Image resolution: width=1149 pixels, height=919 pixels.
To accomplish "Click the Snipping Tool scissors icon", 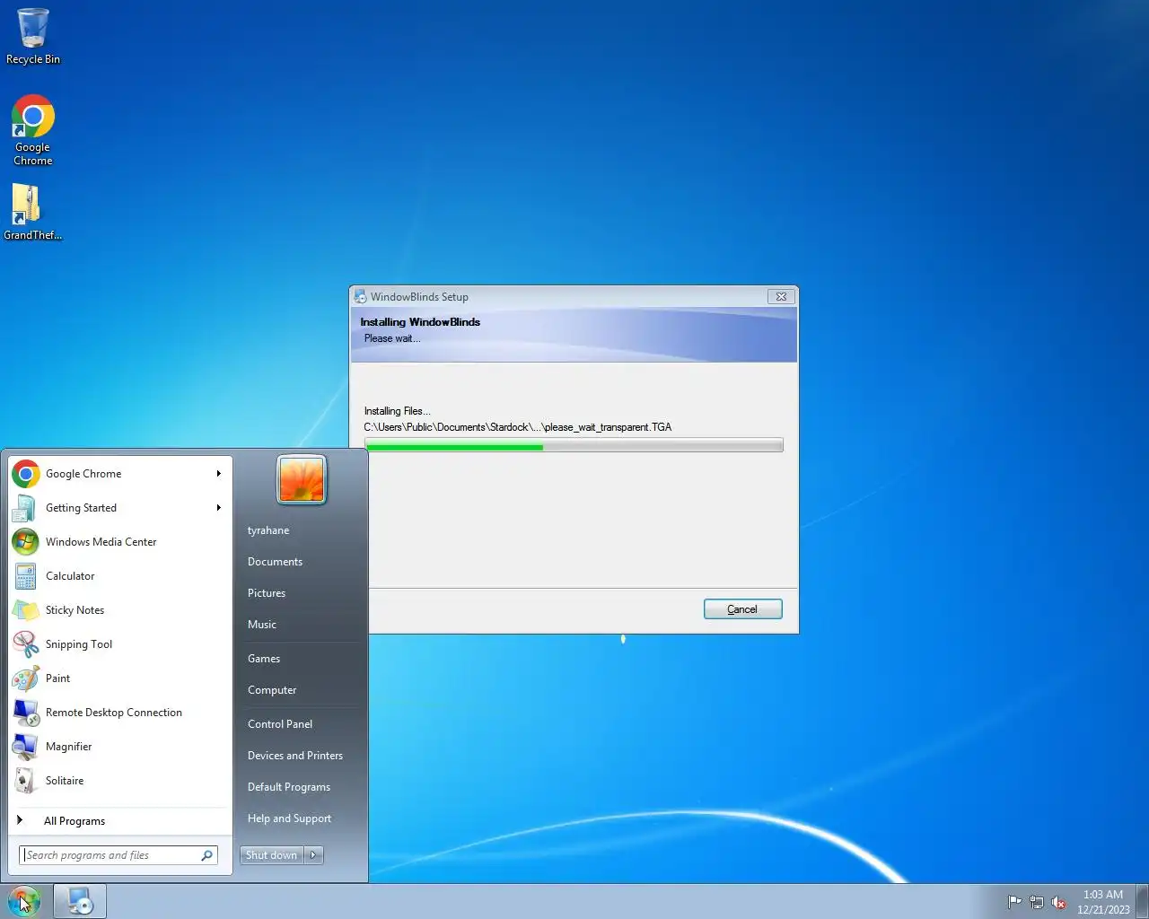I will [26, 644].
